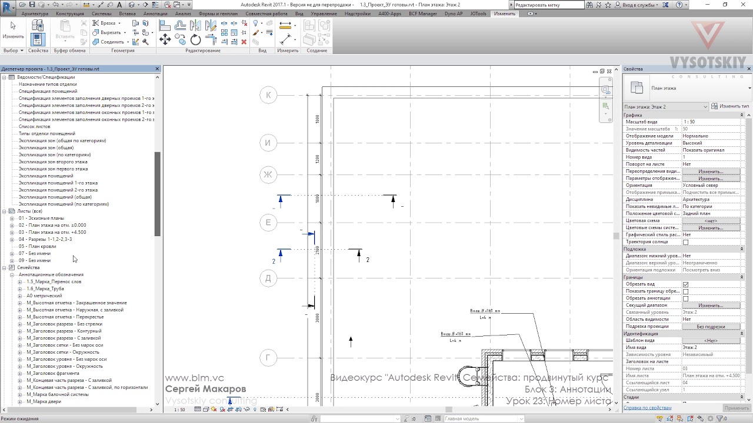Select the Offset tool in the Modify panel
The image size is (753, 423).
pos(181,25)
